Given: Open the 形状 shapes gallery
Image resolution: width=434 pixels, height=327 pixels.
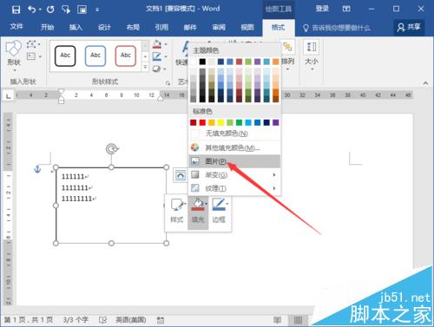Looking at the screenshot, I should point(14,56).
